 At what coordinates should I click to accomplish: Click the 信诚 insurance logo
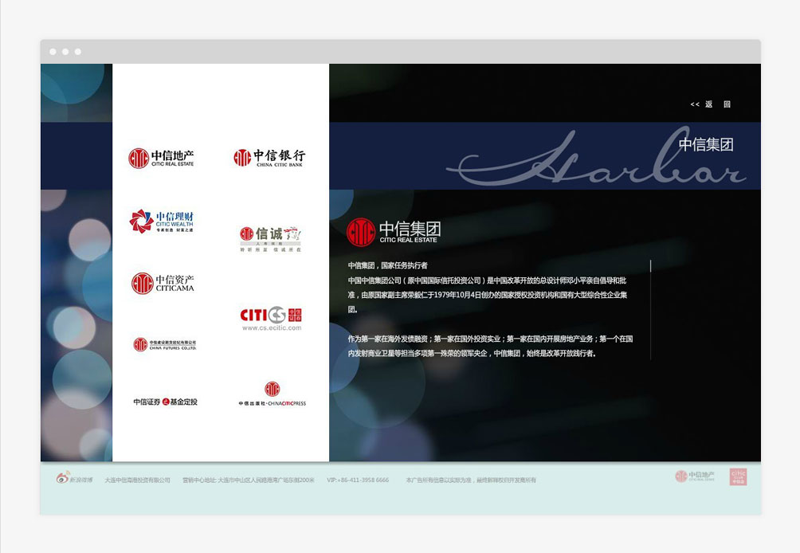pos(269,237)
